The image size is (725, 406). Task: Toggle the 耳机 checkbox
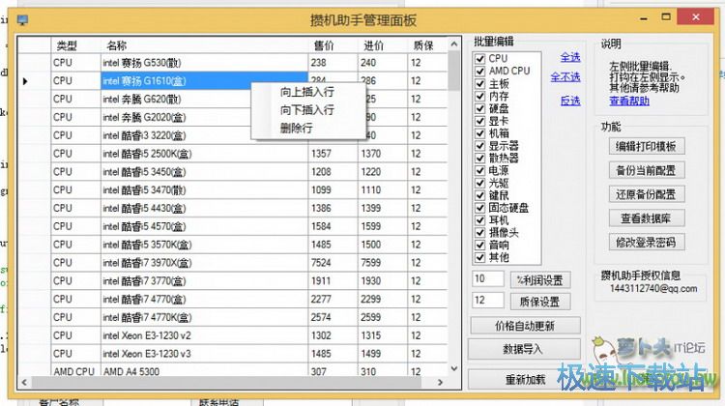479,220
